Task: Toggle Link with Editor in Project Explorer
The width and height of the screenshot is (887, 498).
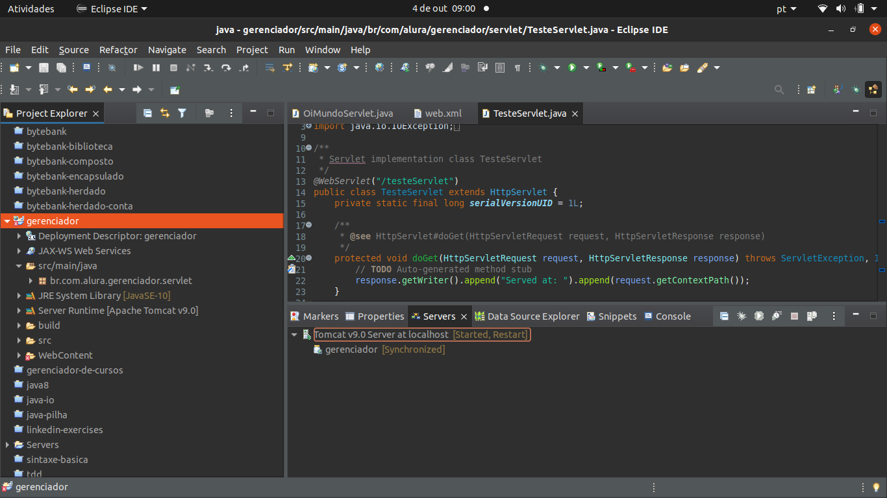Action: (x=165, y=113)
